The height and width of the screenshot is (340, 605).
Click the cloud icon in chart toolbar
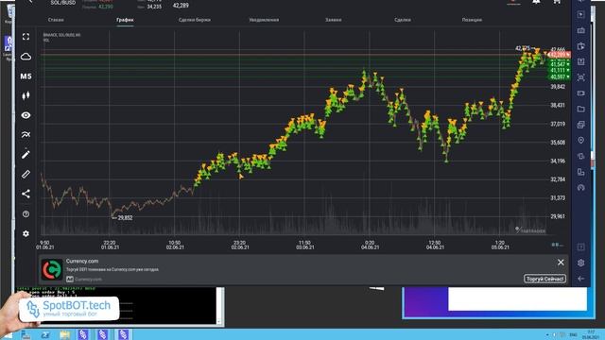(26, 57)
